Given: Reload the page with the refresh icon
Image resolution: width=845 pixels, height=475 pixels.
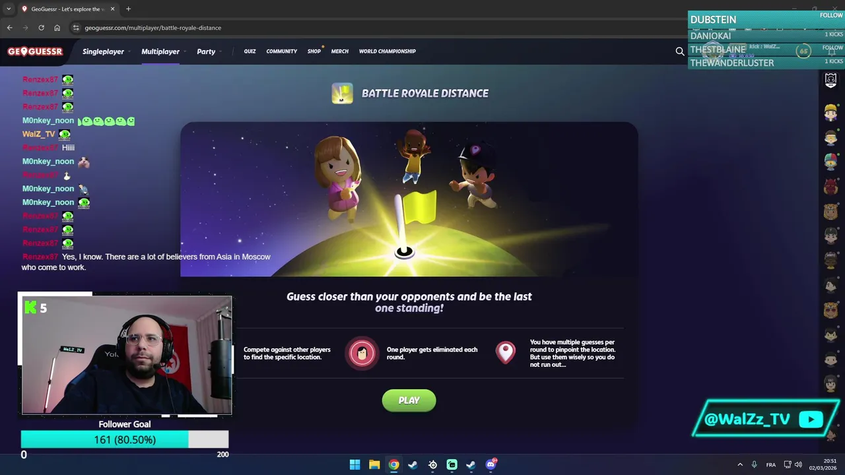Looking at the screenshot, I should coord(41,28).
